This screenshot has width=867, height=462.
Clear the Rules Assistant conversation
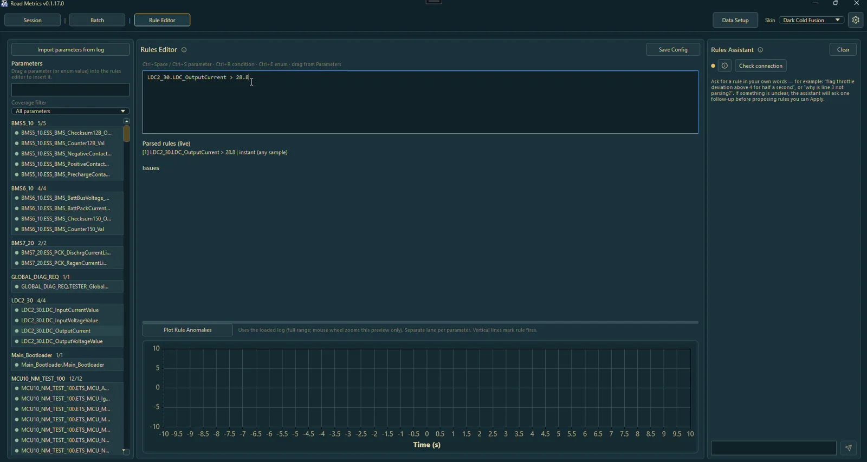click(843, 50)
